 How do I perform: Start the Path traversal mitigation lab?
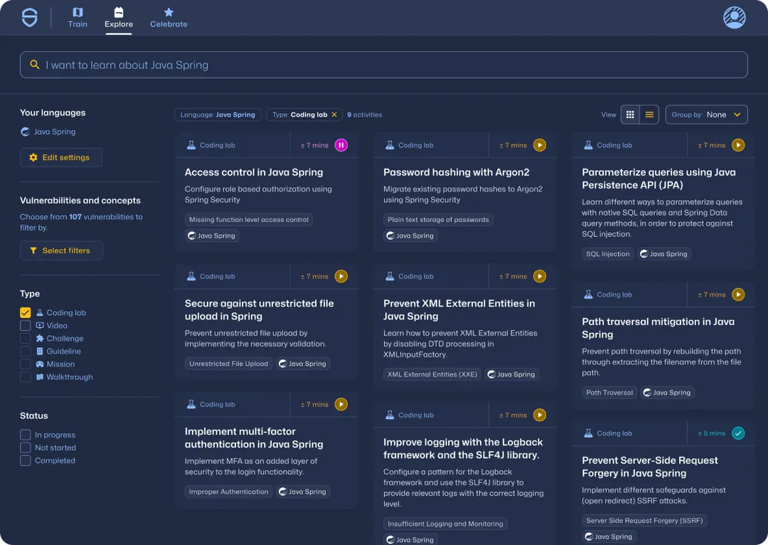(738, 295)
